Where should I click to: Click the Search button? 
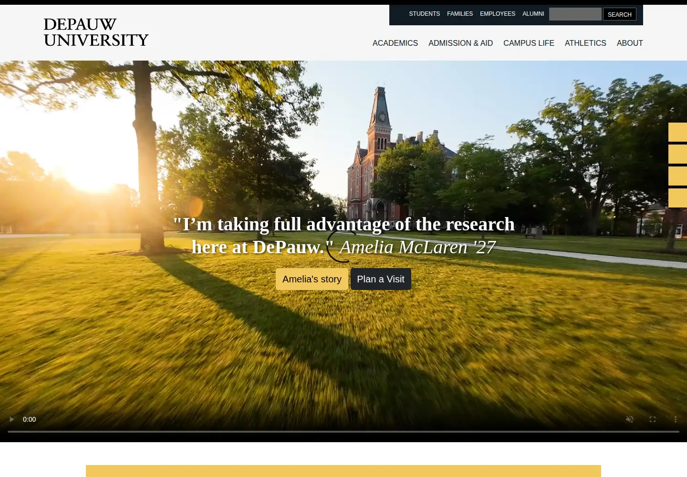(x=620, y=14)
